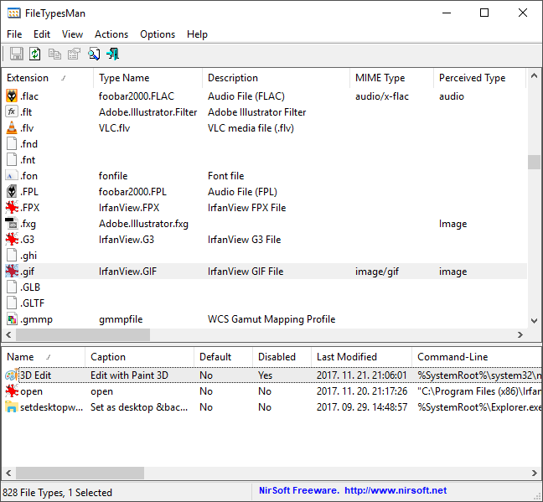Click the Find magnifier toolbar icon
Screen dimensions: 543x502
click(94, 54)
